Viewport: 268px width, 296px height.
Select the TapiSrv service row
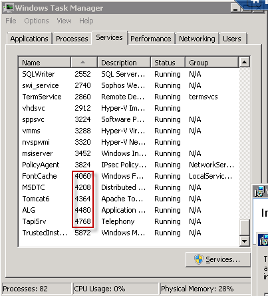[x=129, y=221]
